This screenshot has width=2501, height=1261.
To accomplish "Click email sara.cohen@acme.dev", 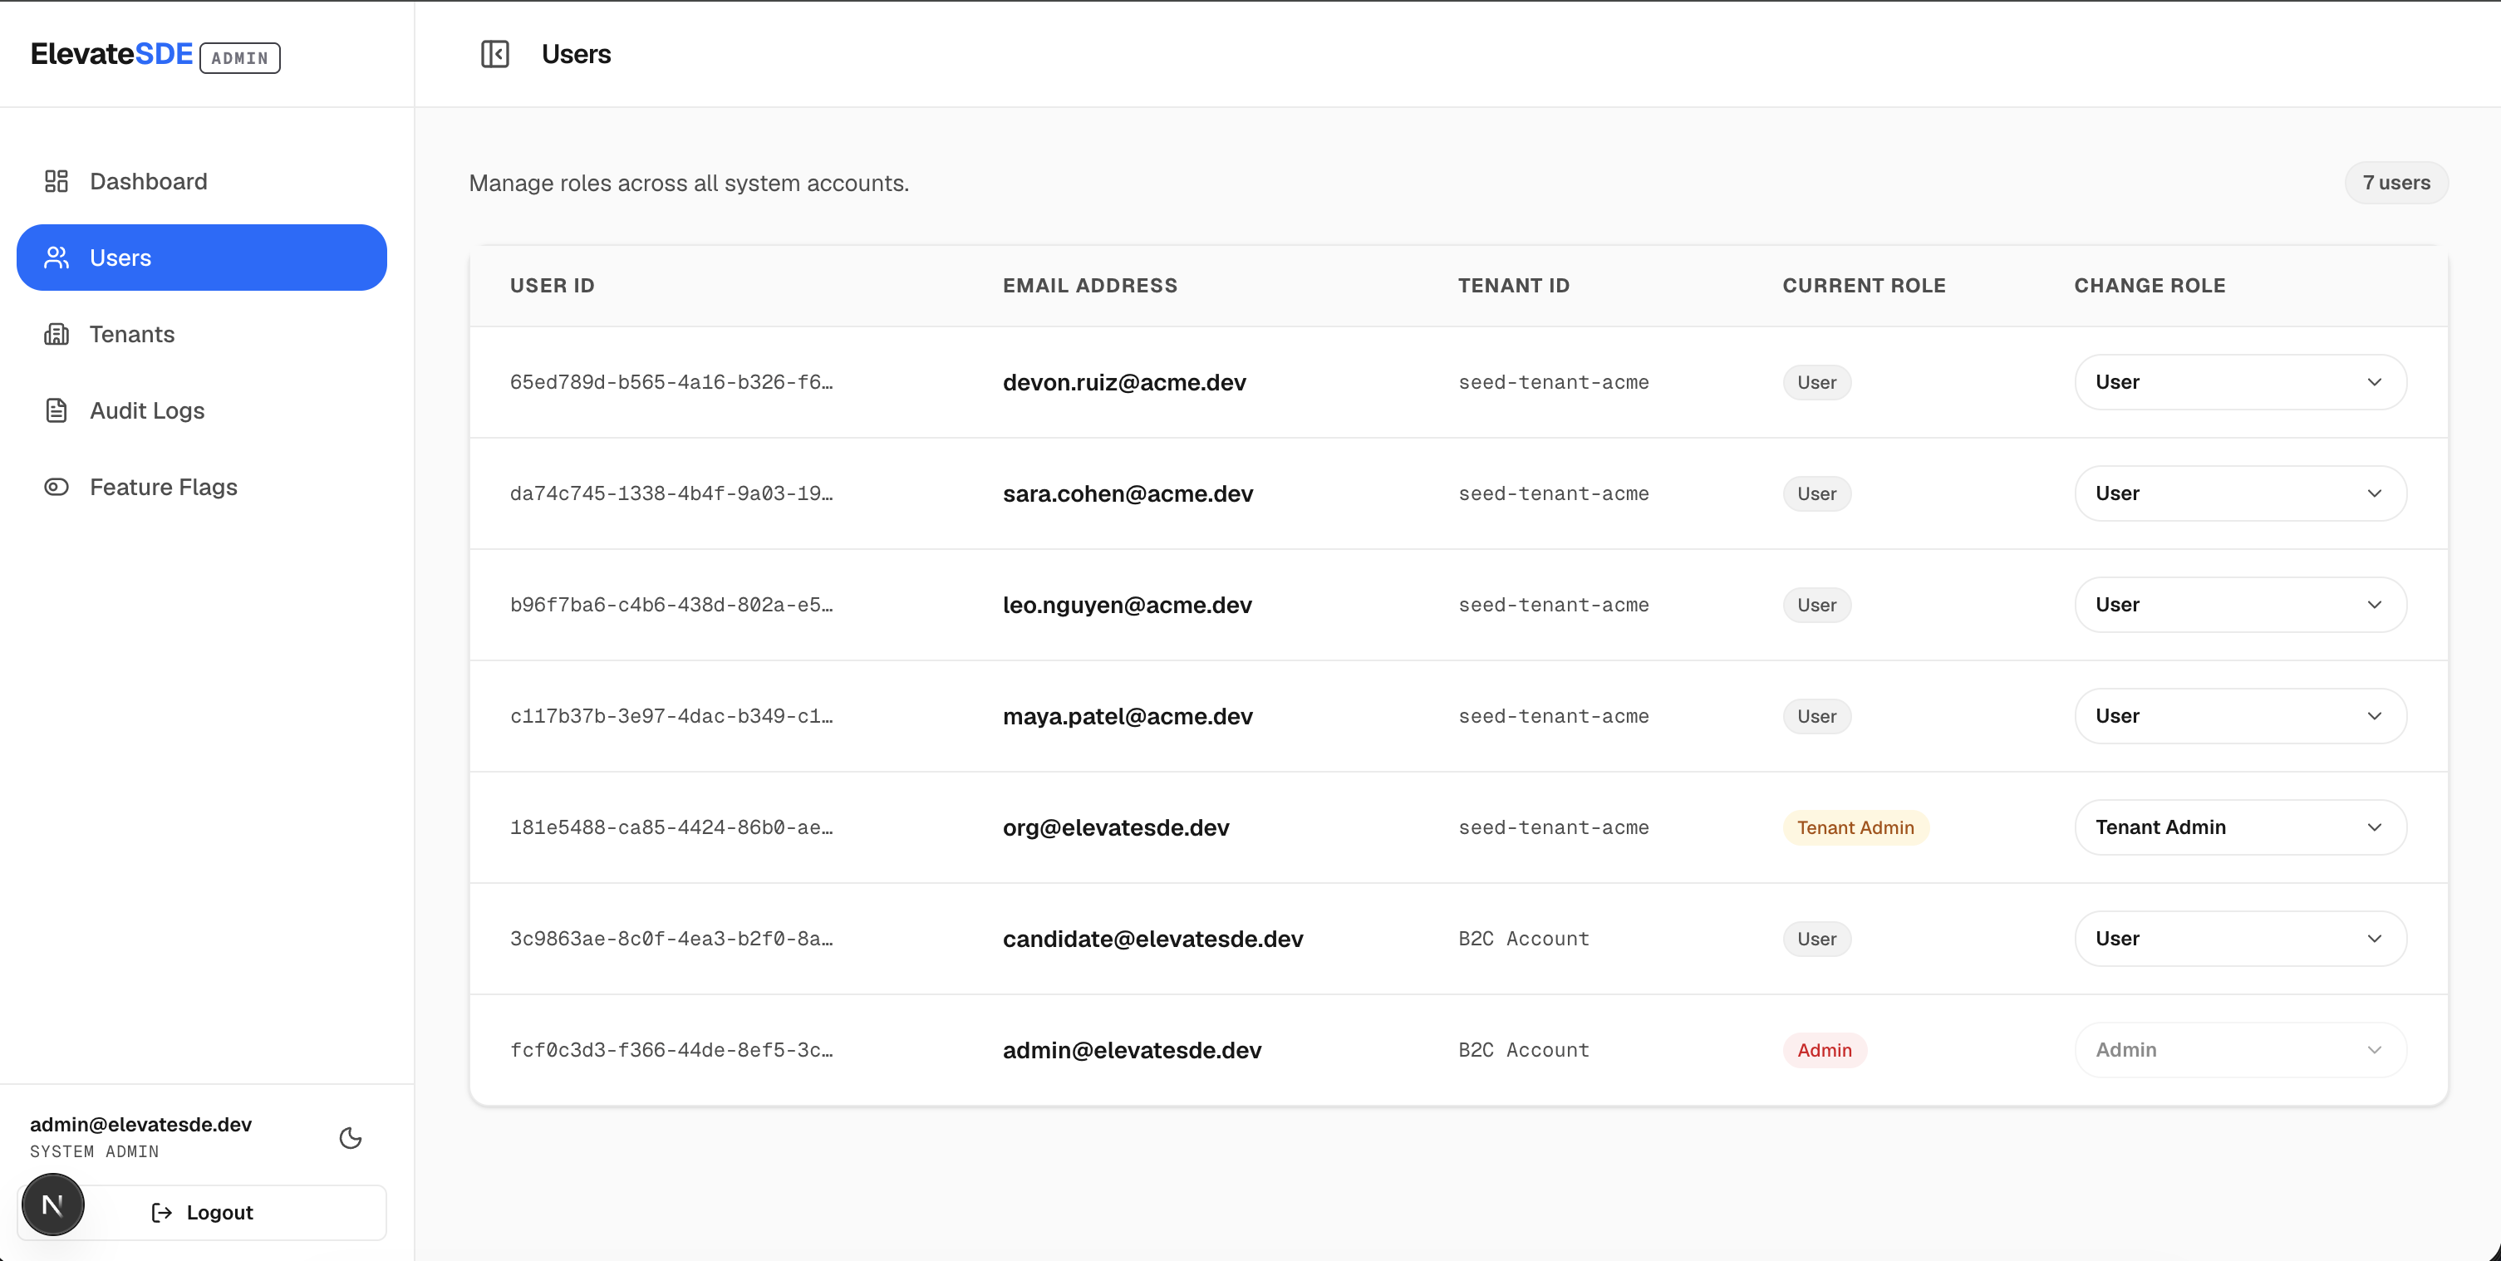I will (x=1128, y=493).
